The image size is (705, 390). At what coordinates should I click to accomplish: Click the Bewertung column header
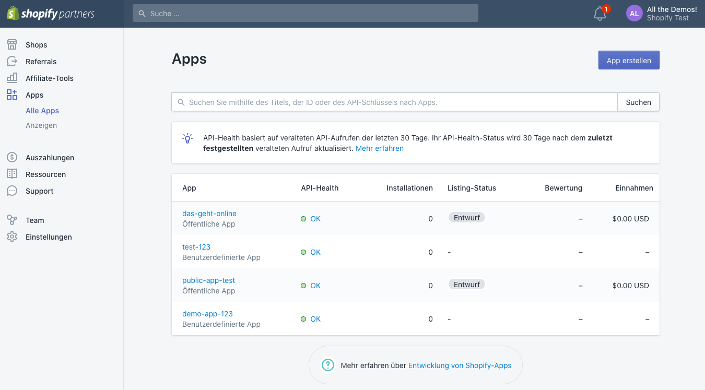click(x=563, y=188)
